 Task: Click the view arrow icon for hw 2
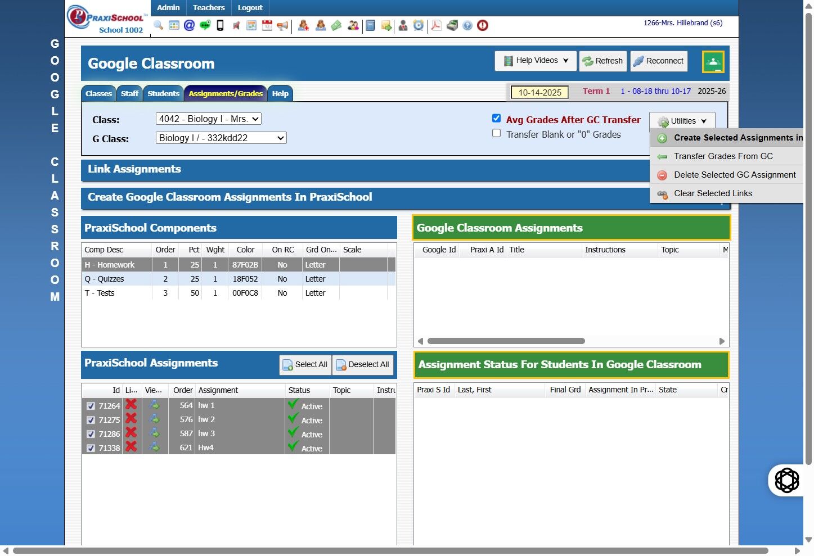[154, 419]
